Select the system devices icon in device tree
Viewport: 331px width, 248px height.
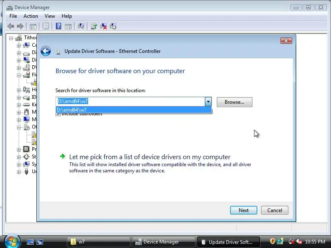tap(26, 164)
